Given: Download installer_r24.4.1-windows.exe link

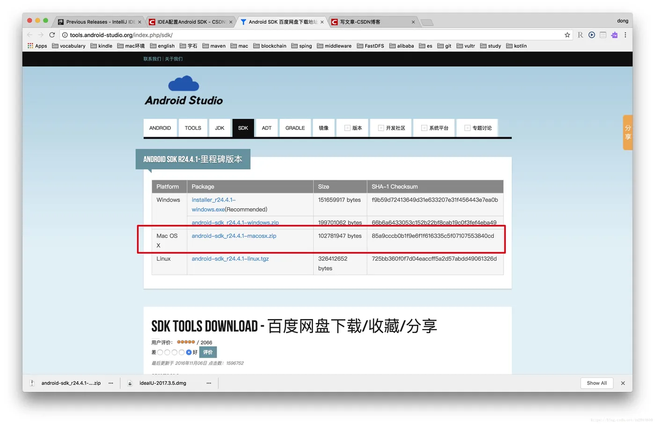Looking at the screenshot, I should 214,205.
